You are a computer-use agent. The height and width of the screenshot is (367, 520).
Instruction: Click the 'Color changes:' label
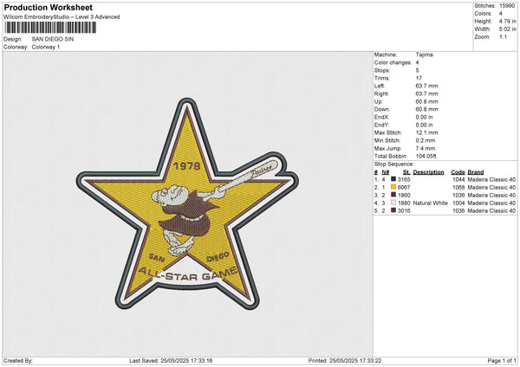(x=393, y=62)
